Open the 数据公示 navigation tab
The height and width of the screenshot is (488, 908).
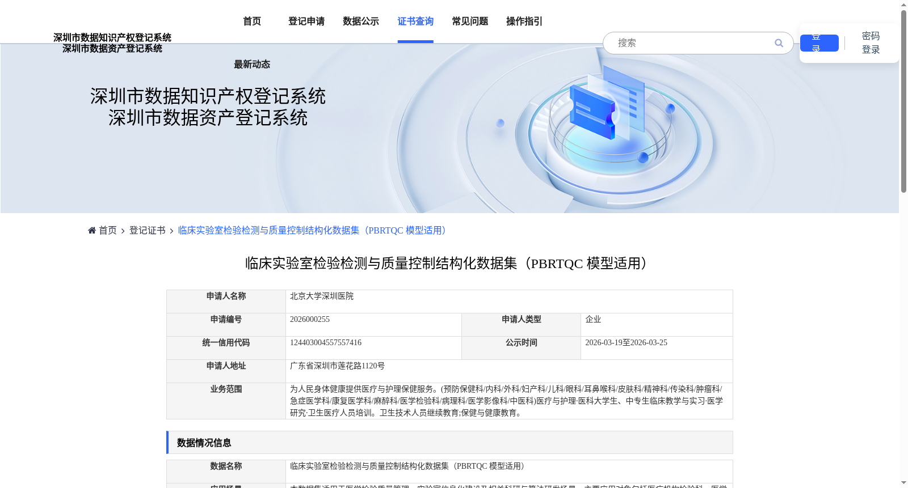(x=361, y=22)
